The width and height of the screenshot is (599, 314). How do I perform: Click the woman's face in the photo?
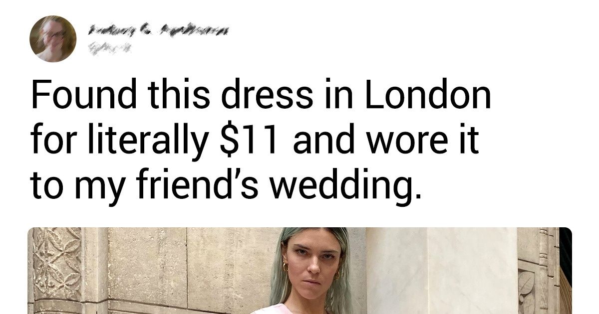[311, 265]
